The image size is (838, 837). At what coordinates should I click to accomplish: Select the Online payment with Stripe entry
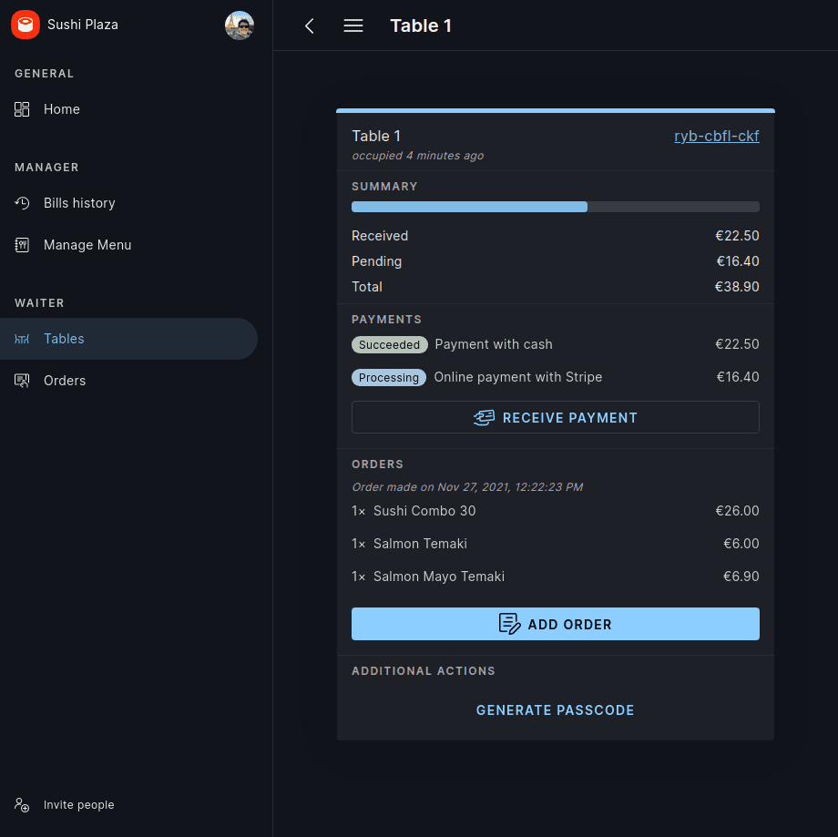click(556, 377)
